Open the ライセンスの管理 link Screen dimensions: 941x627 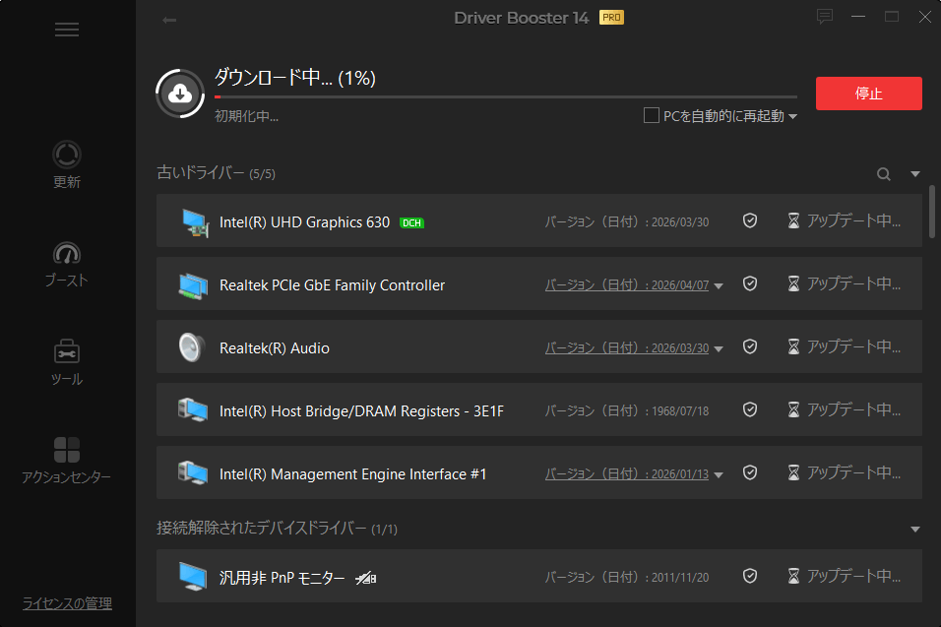(x=67, y=603)
